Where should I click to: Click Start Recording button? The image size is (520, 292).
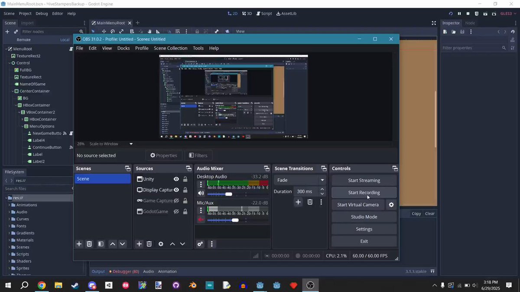coord(364,193)
